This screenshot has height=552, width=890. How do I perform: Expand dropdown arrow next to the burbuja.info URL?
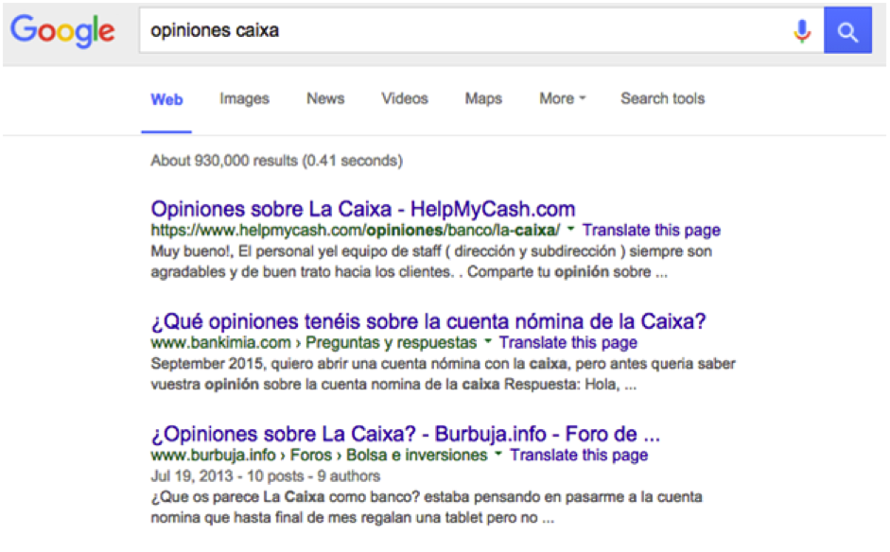pos(498,454)
